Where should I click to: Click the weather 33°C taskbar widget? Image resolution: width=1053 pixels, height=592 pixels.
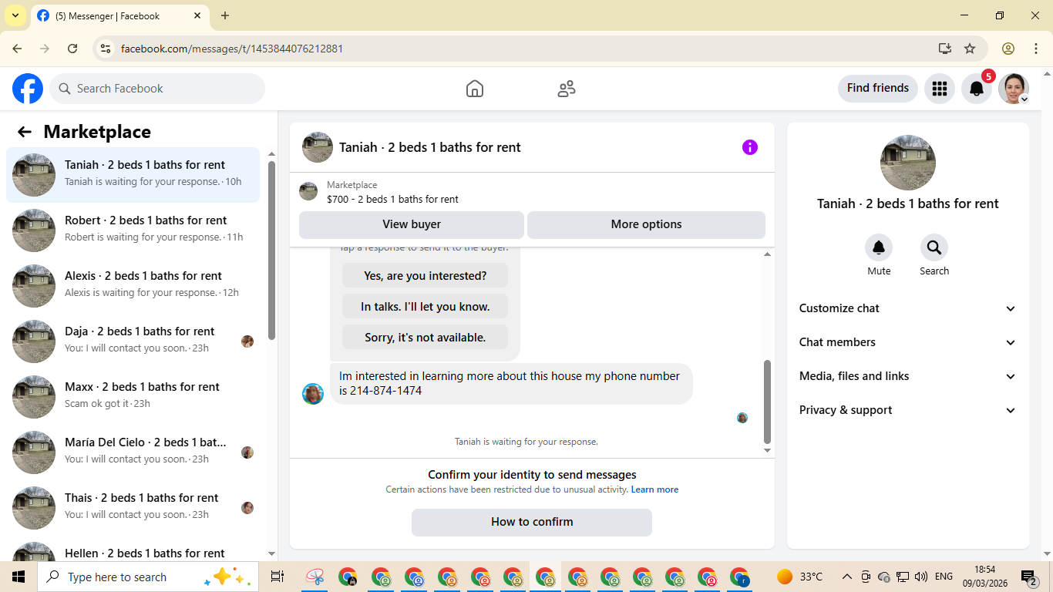pos(799,577)
